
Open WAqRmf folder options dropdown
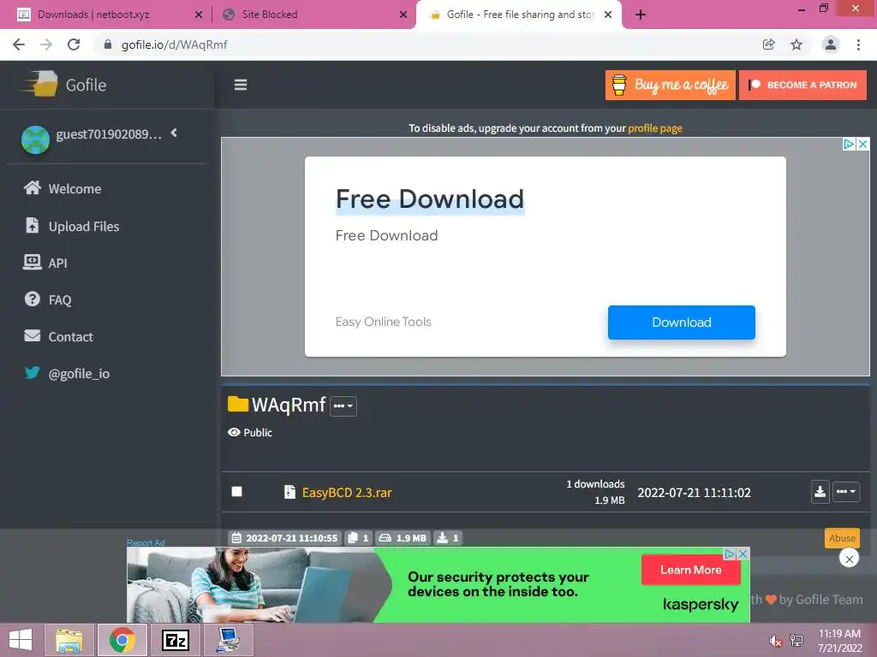(x=343, y=405)
